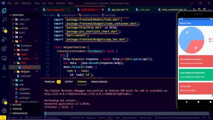
Task: Open the OUTPUT panel tab
Action: point(69,82)
